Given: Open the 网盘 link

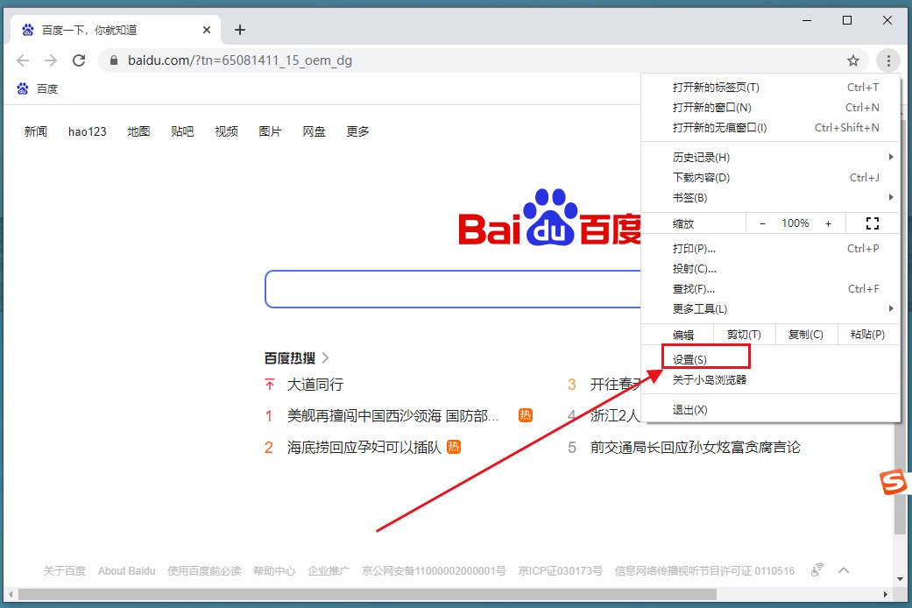Looking at the screenshot, I should click(x=315, y=131).
